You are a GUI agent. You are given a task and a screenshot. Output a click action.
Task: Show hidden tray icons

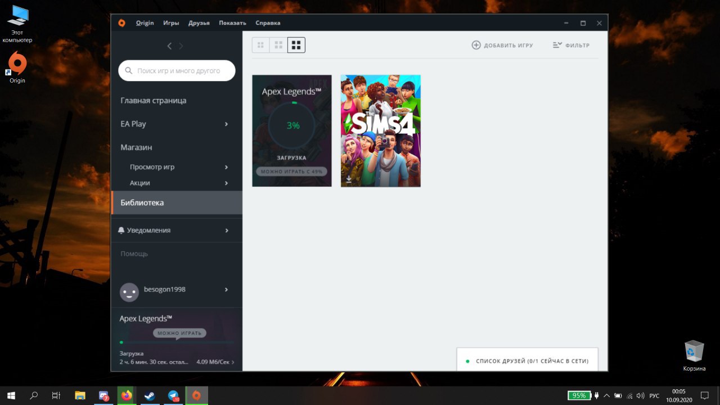tap(607, 395)
